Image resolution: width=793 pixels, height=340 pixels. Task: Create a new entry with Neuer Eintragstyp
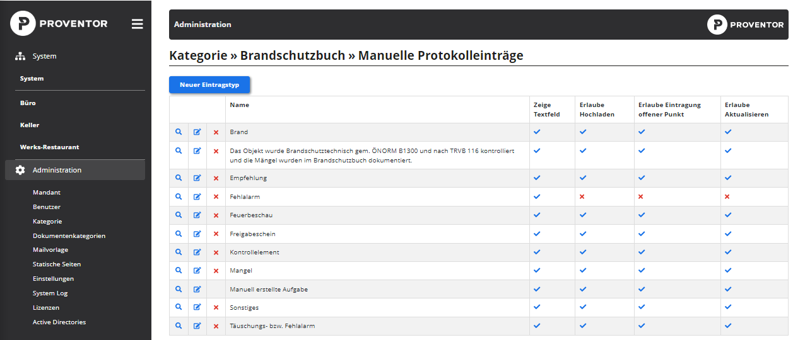click(x=209, y=85)
